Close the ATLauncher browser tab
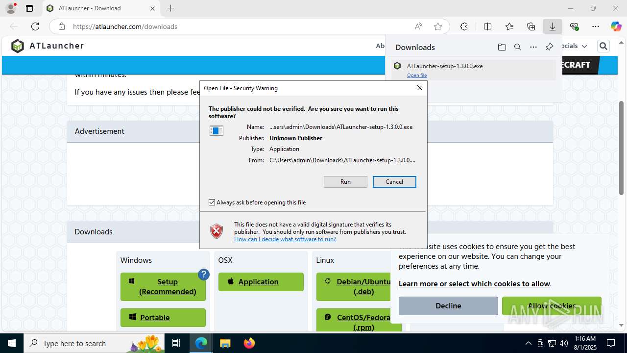This screenshot has height=353, width=627. (x=152, y=8)
